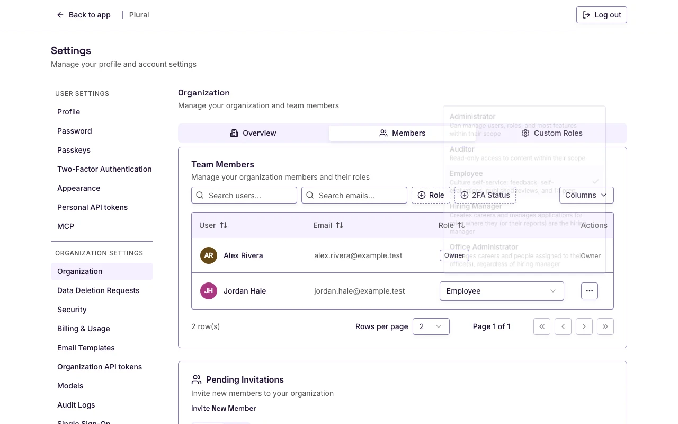Sort the table by Email column
Screen dimensions: 678x424
pyautogui.click(x=328, y=225)
